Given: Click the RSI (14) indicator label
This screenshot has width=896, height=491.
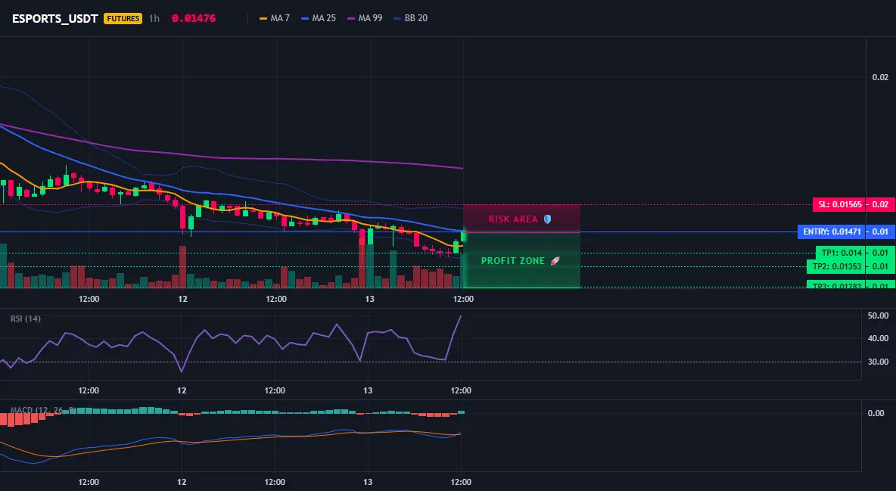Looking at the screenshot, I should pyautogui.click(x=26, y=319).
